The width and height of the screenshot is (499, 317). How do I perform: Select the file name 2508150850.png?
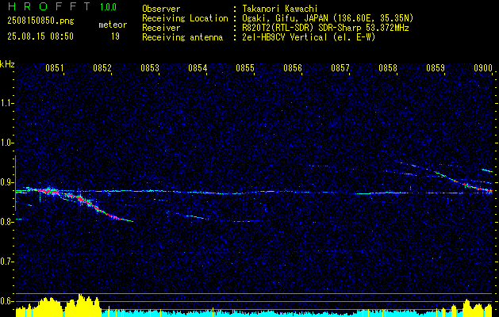40,21
